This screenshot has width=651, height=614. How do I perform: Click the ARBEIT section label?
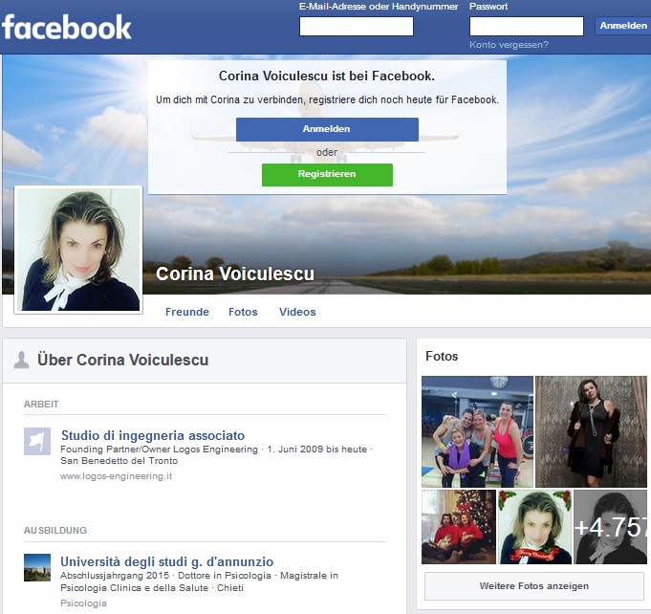[41, 405]
